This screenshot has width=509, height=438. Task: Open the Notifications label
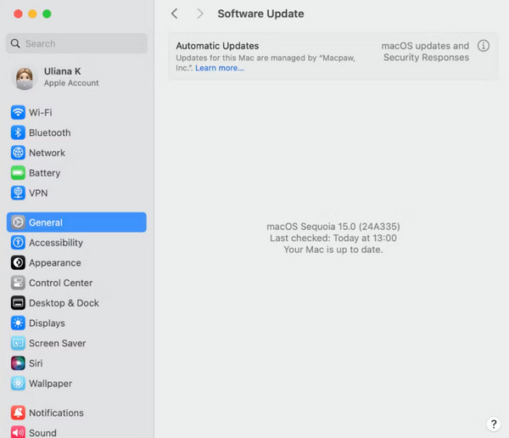pyautogui.click(x=56, y=413)
